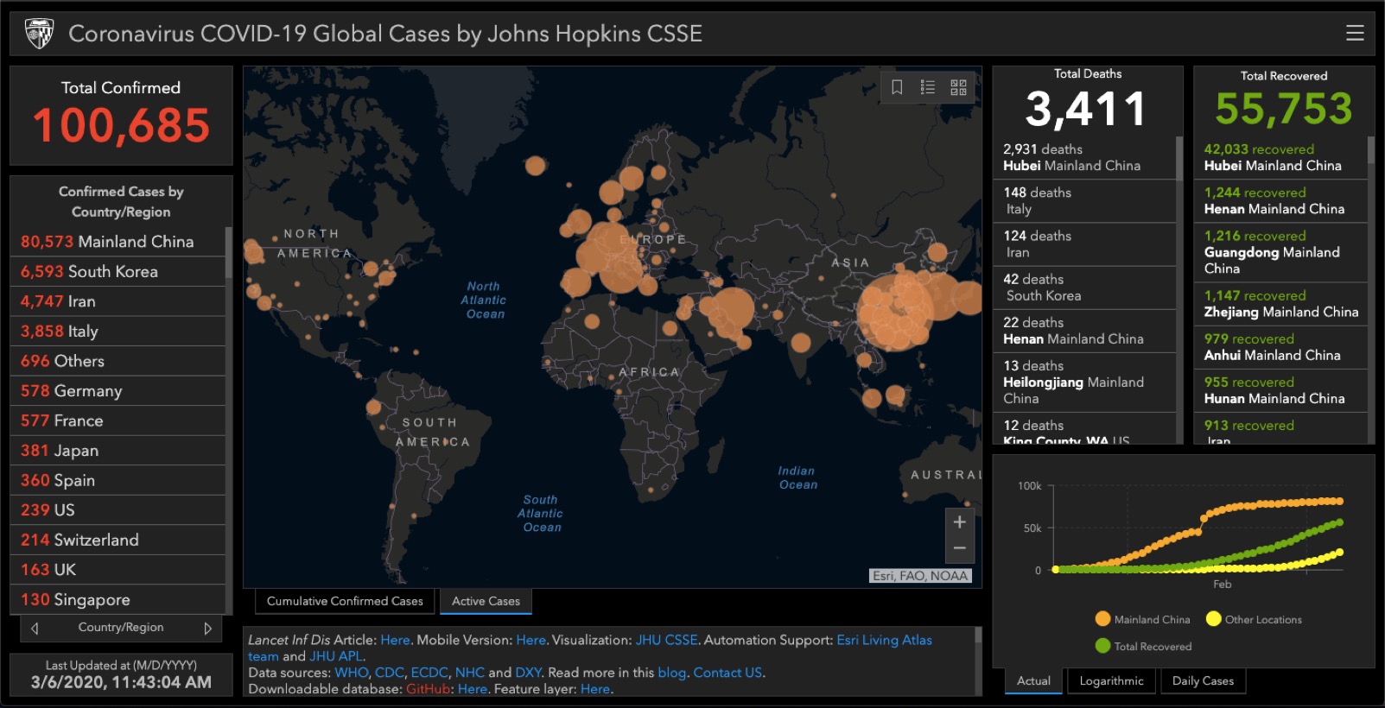This screenshot has width=1385, height=708.
Task: Select 22 deaths Henan entry
Action: [1084, 331]
